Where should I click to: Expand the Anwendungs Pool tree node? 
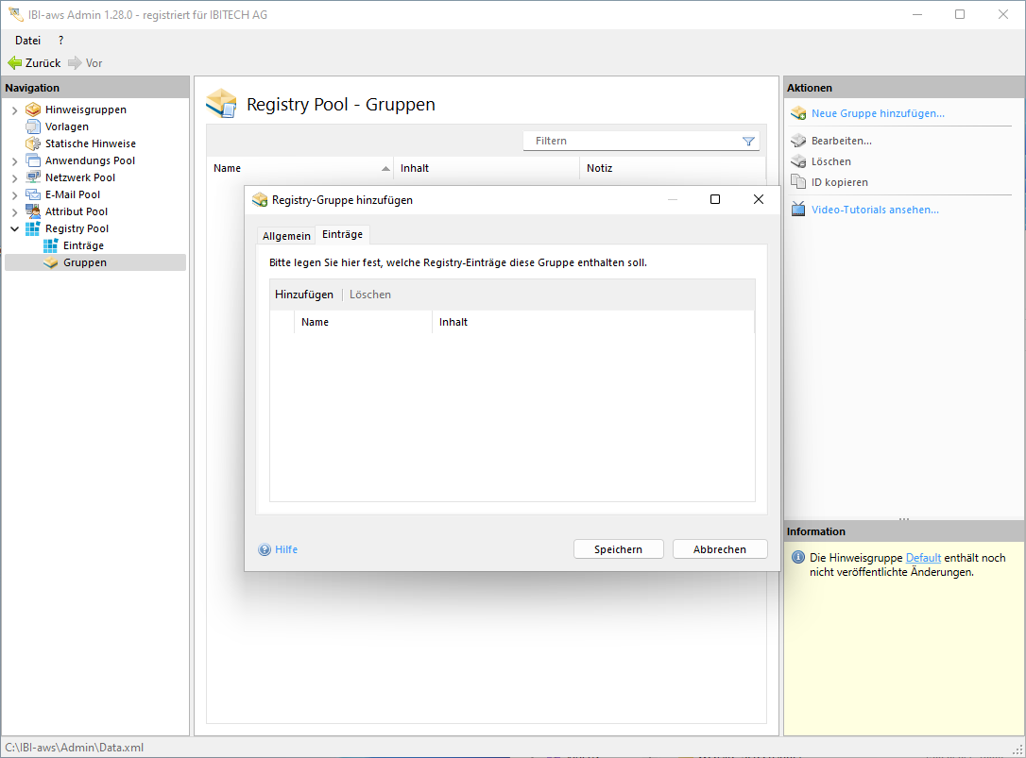point(15,161)
